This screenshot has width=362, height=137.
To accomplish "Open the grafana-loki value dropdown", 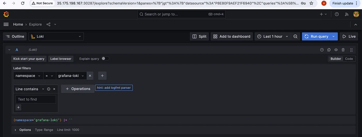I will pos(71,76).
